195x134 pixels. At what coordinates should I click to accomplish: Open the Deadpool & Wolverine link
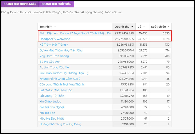click(x=55, y=39)
